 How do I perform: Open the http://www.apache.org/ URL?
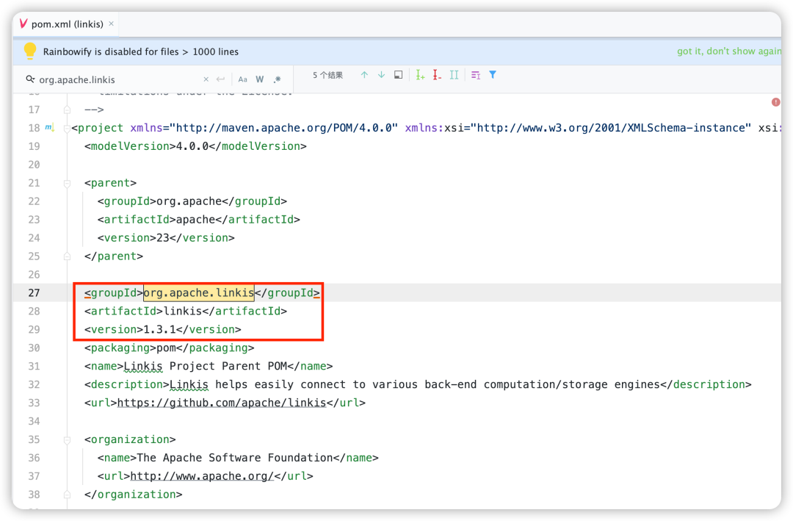[x=202, y=476]
